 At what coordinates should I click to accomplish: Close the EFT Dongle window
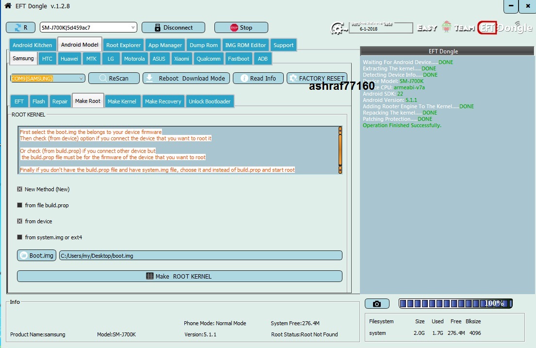point(528,6)
